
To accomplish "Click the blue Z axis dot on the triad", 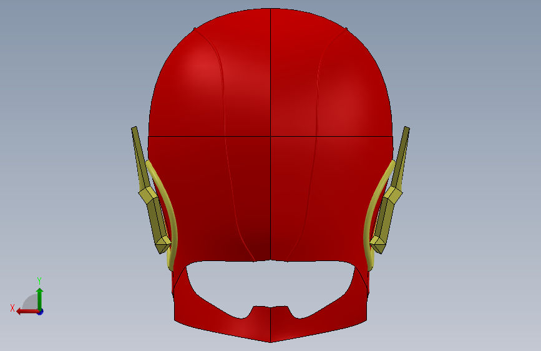I will [41, 312].
